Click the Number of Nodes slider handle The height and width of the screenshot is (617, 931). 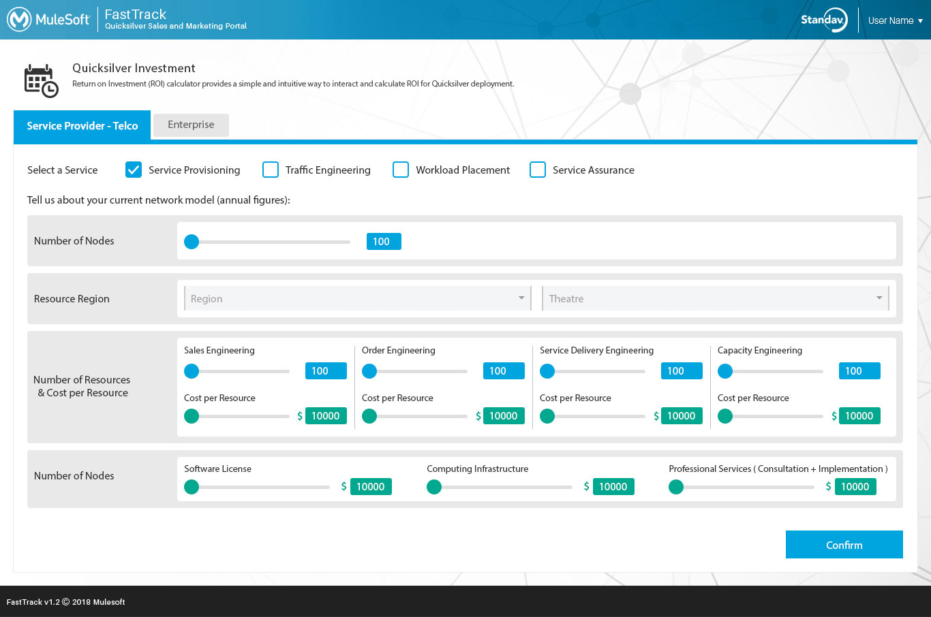pos(192,242)
